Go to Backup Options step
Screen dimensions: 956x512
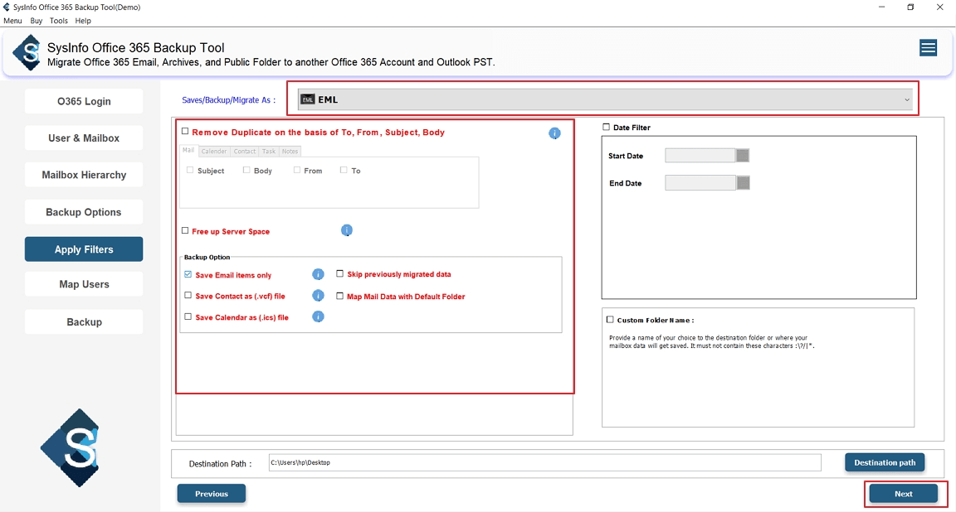[x=84, y=212]
